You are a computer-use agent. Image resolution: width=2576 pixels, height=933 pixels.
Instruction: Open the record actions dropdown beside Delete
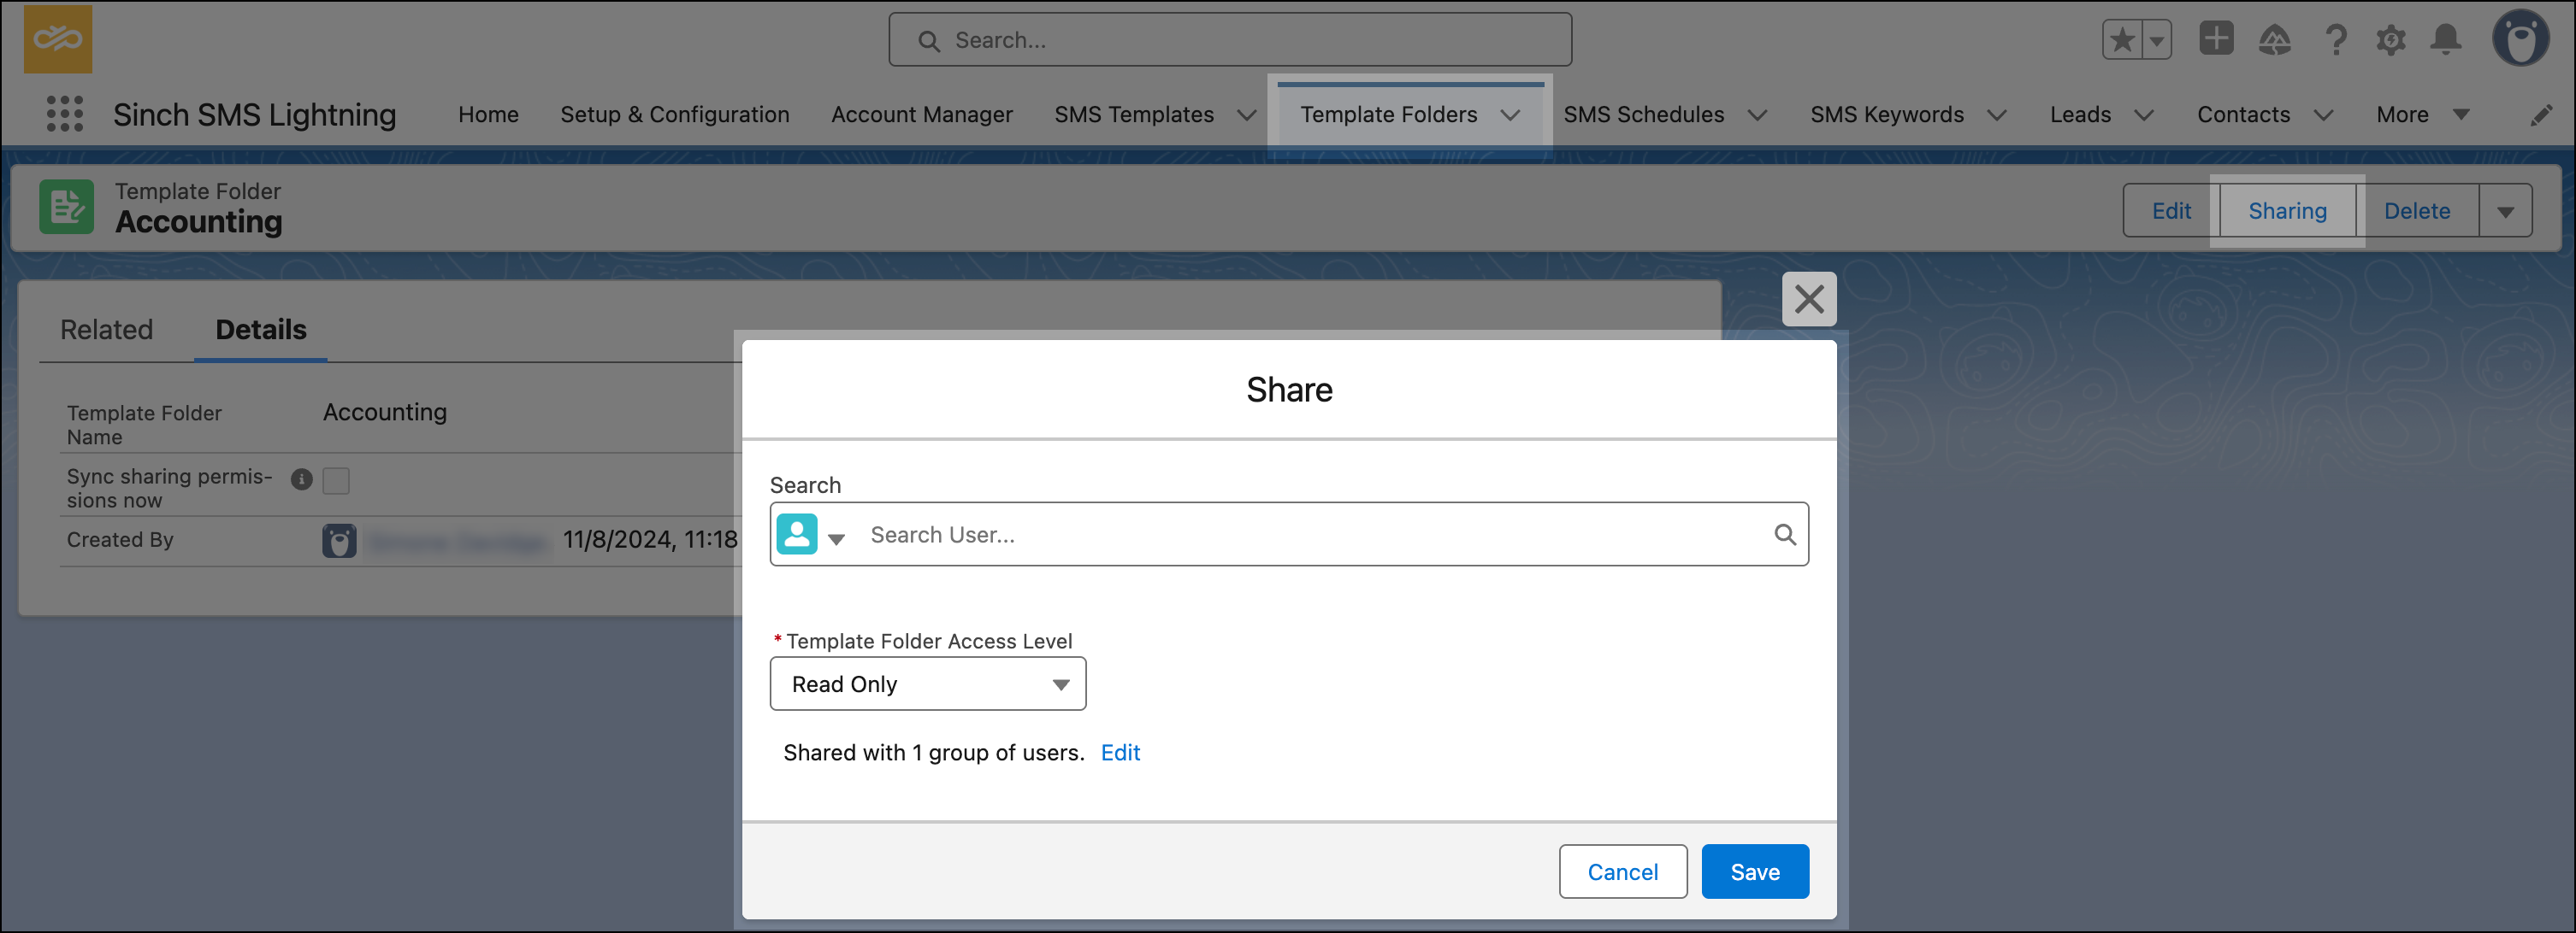point(2505,211)
